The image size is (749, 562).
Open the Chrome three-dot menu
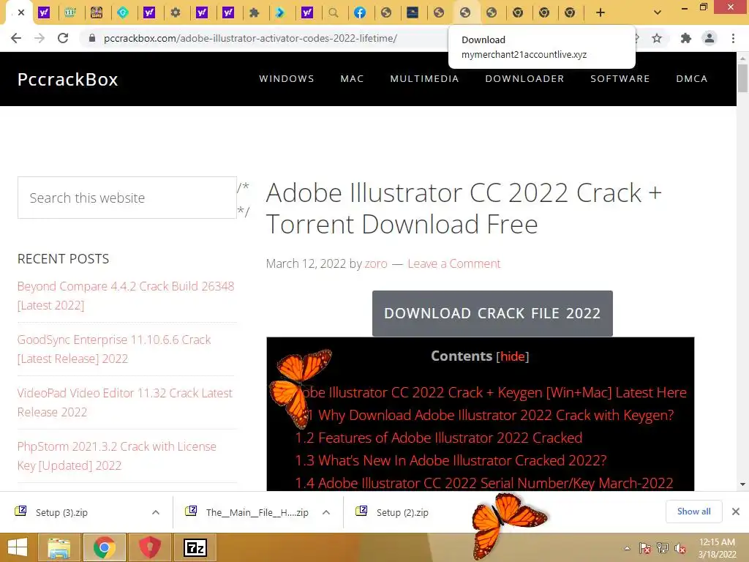[x=733, y=38]
